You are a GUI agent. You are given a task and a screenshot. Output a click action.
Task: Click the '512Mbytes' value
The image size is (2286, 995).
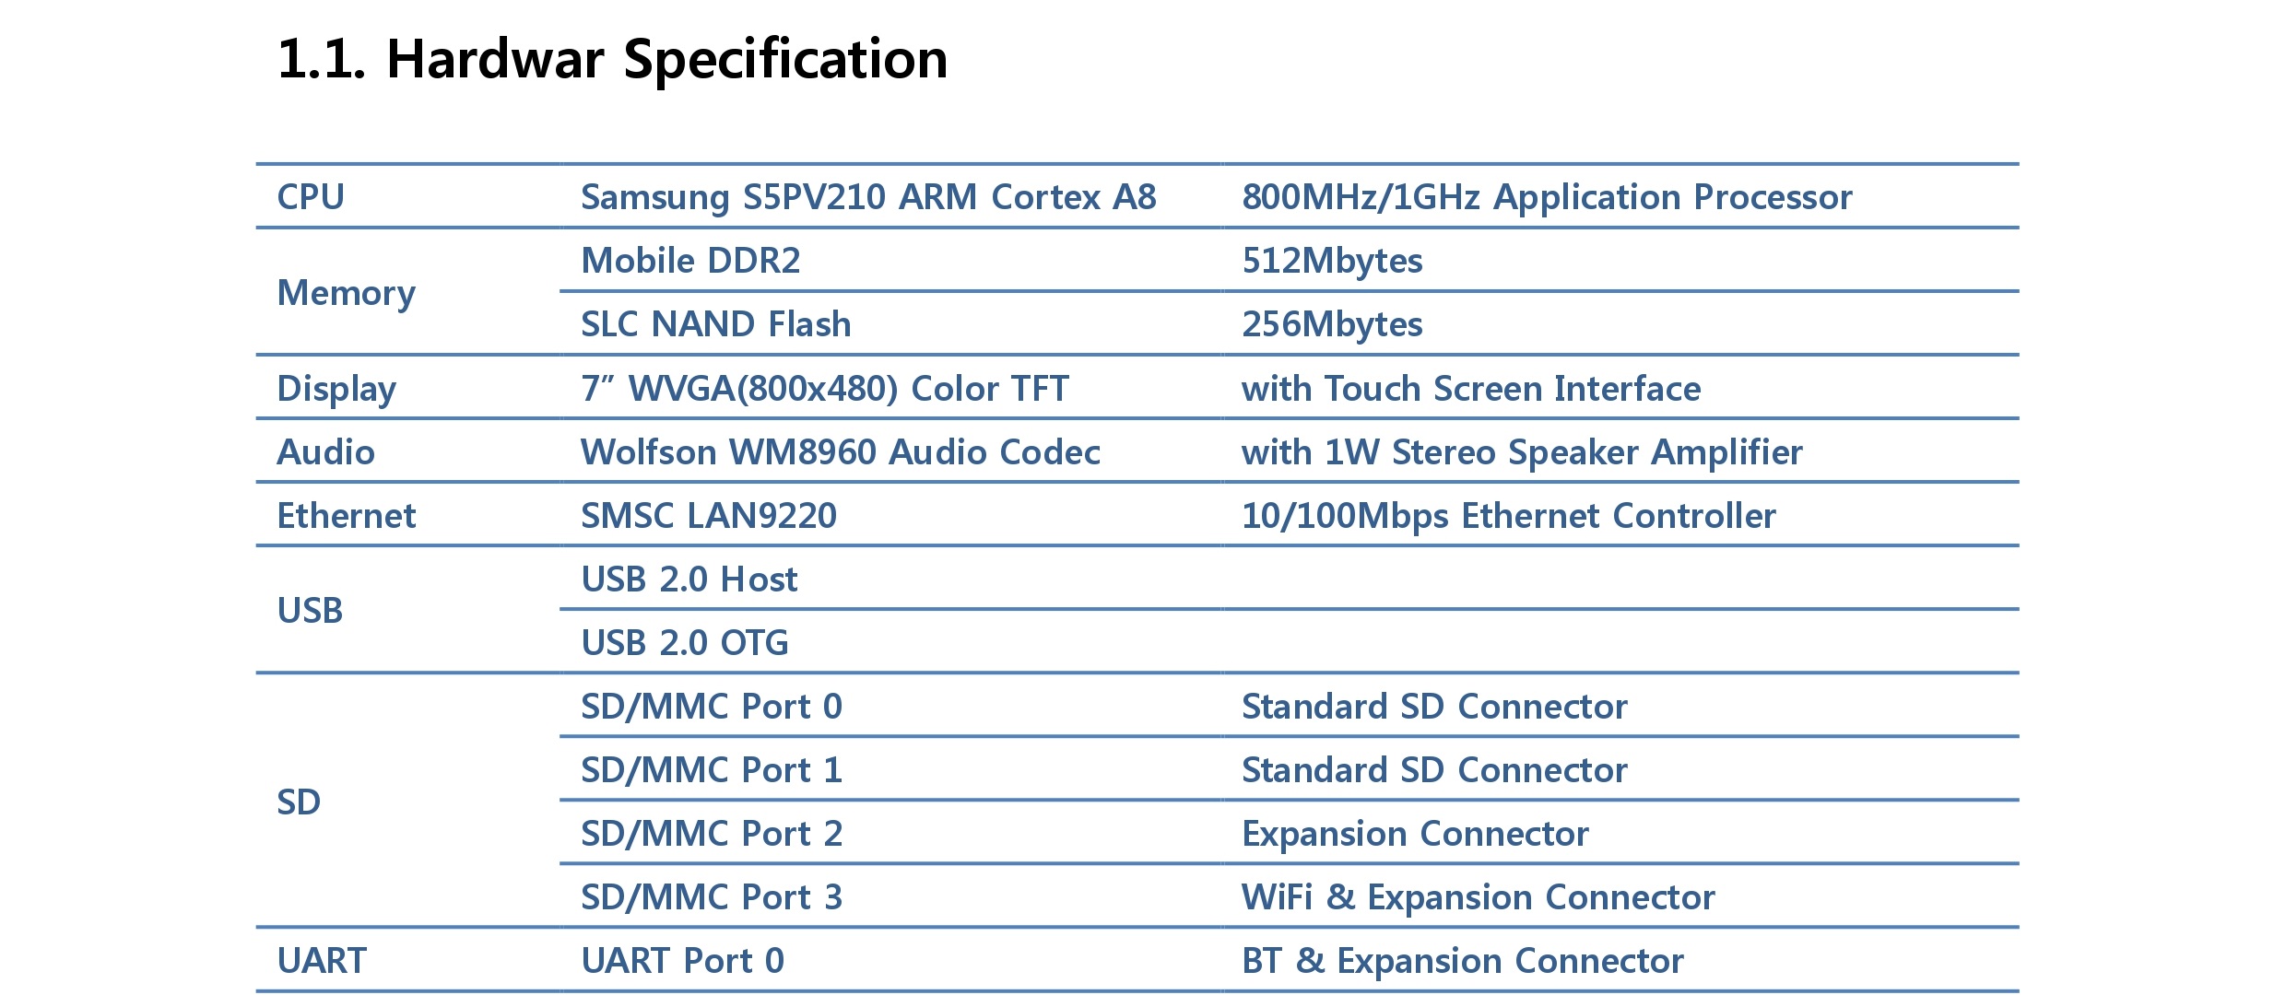(x=1332, y=261)
